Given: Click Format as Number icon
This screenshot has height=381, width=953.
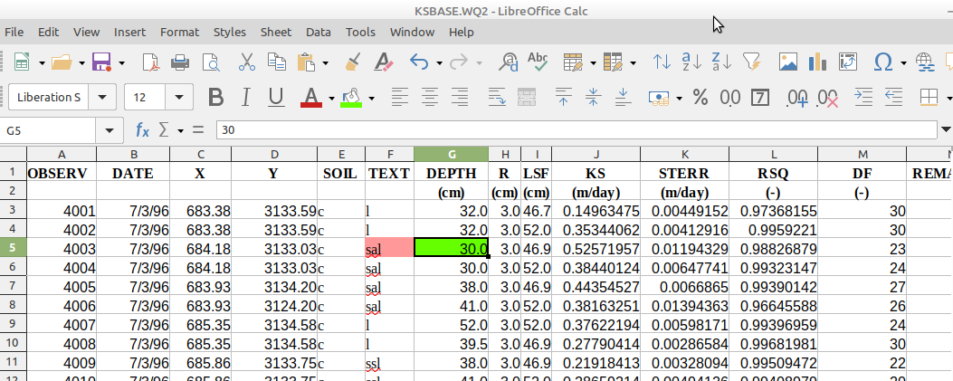Looking at the screenshot, I should click(730, 97).
